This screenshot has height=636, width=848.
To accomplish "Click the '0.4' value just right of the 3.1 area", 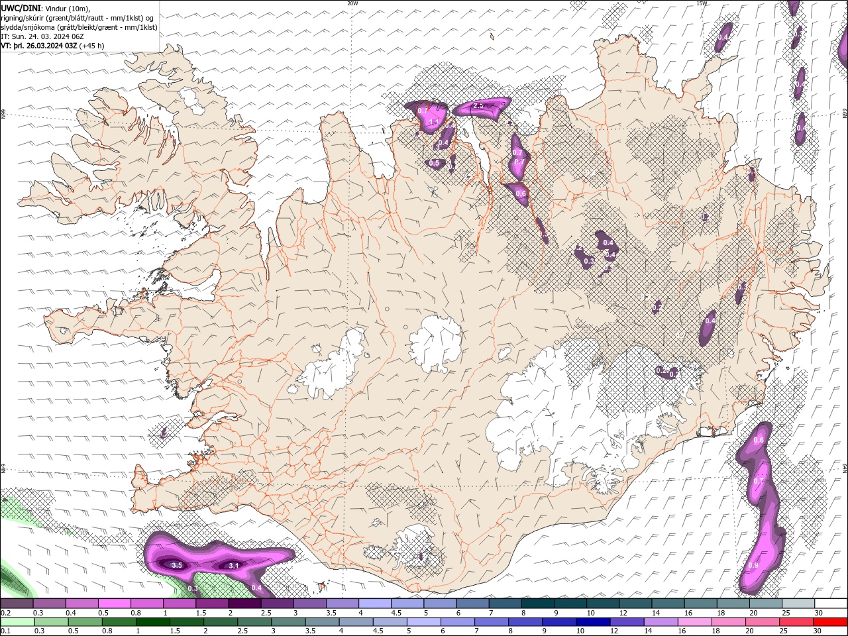I will pyautogui.click(x=257, y=588).
